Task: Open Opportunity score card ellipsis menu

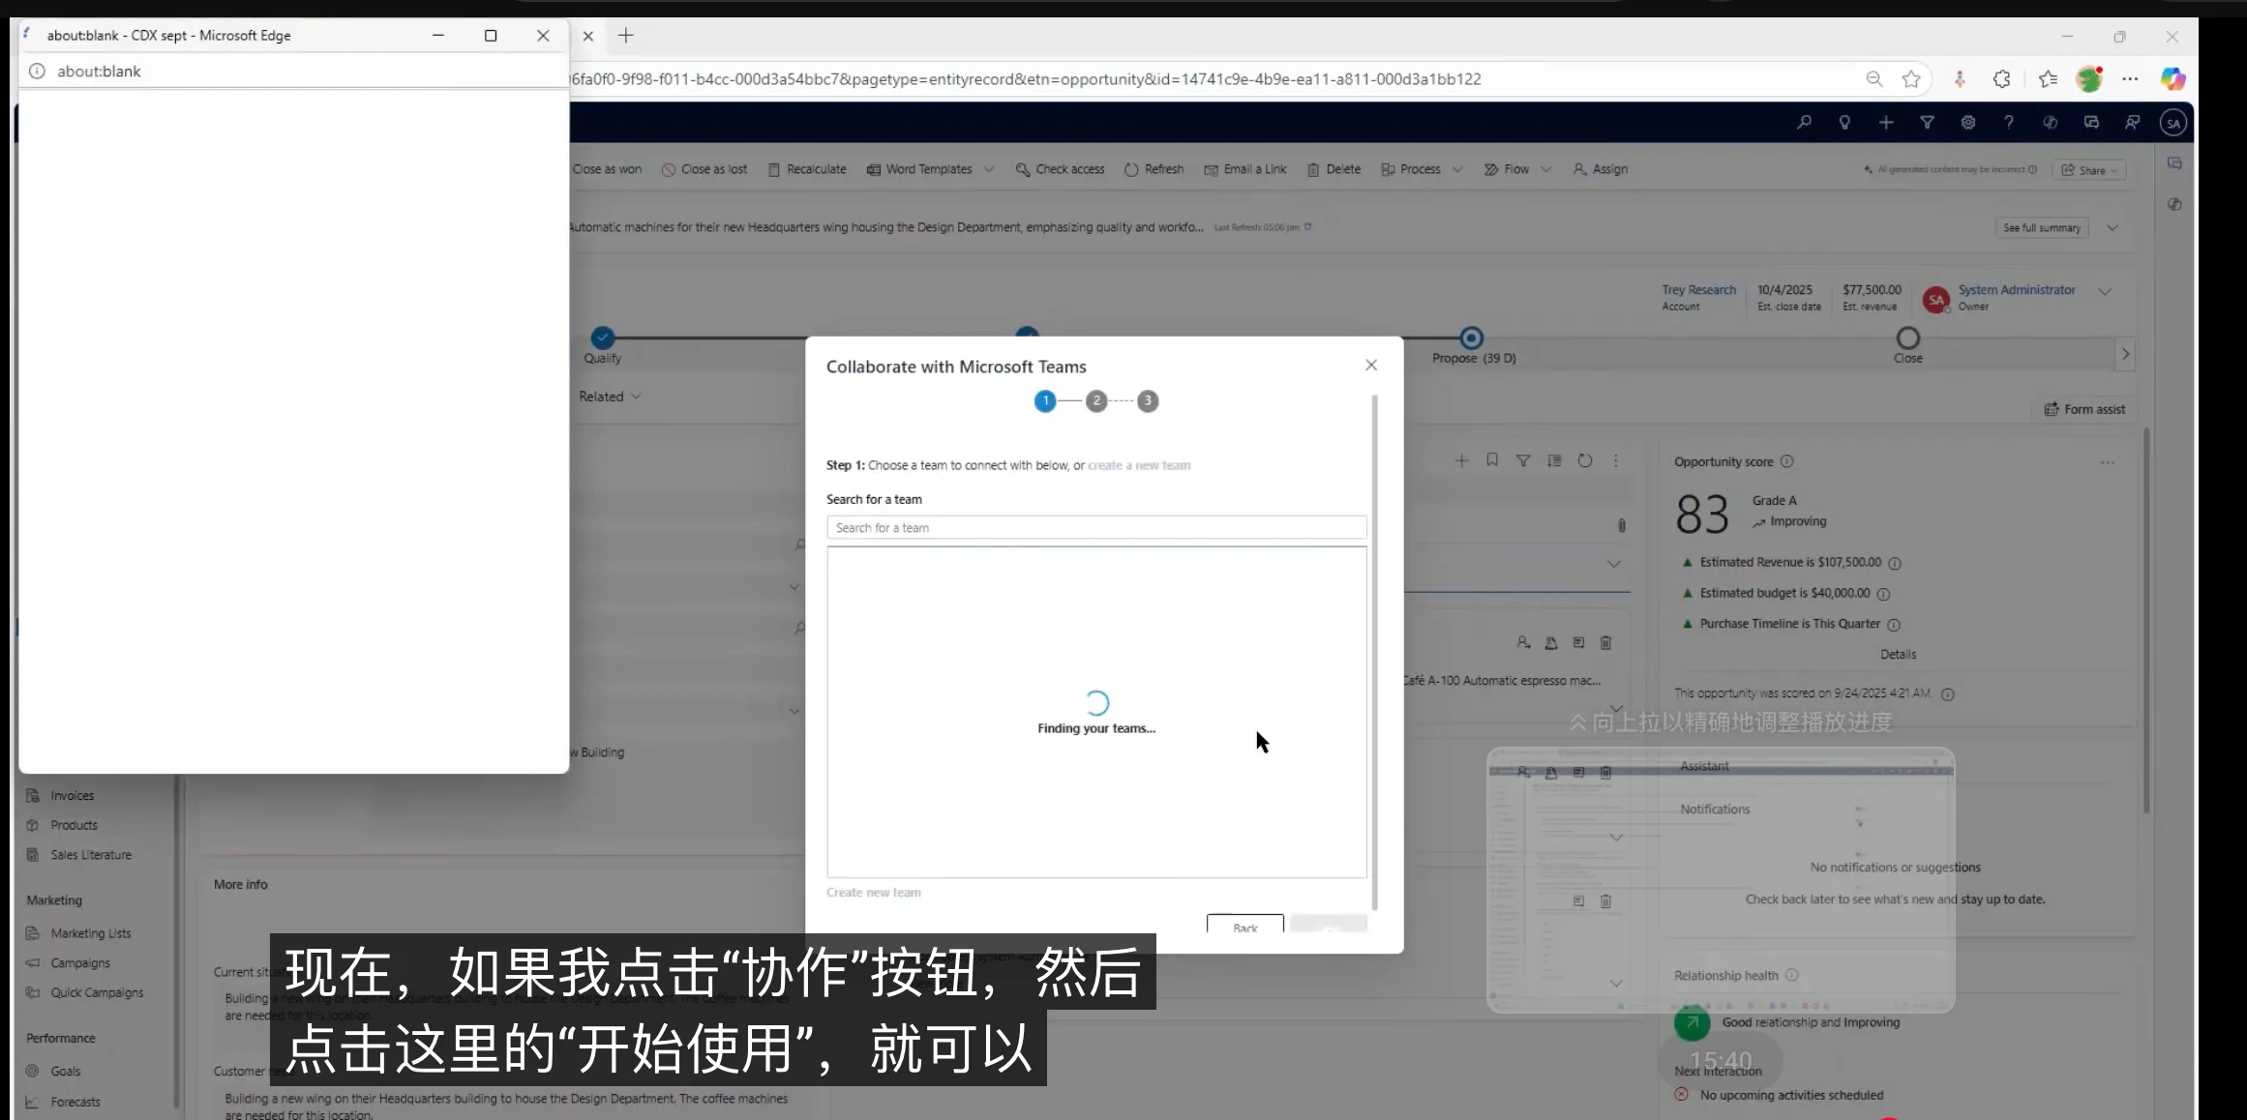Action: point(2108,462)
